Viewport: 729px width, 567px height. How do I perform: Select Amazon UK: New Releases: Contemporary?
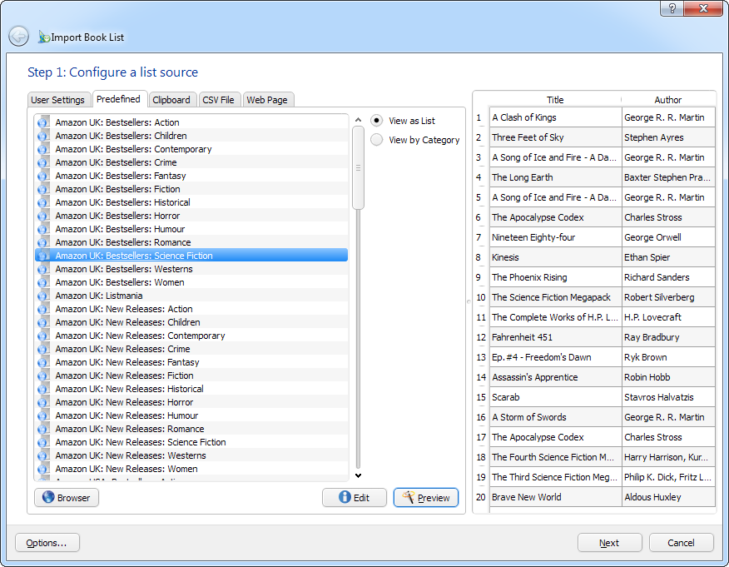pyautogui.click(x=191, y=336)
